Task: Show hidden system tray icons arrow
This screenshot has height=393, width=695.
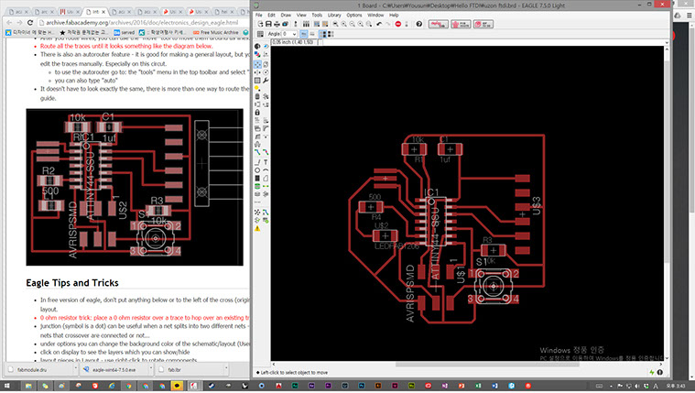Action: 611,386
